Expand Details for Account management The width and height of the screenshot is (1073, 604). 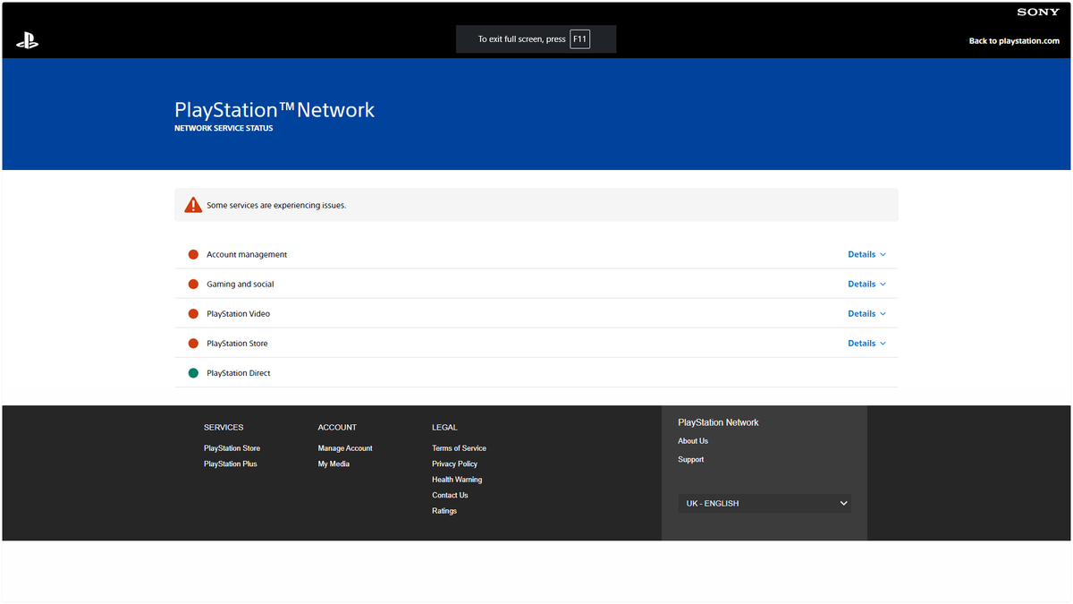866,254
